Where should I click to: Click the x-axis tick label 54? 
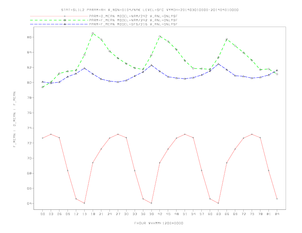(x=193, y=214)
